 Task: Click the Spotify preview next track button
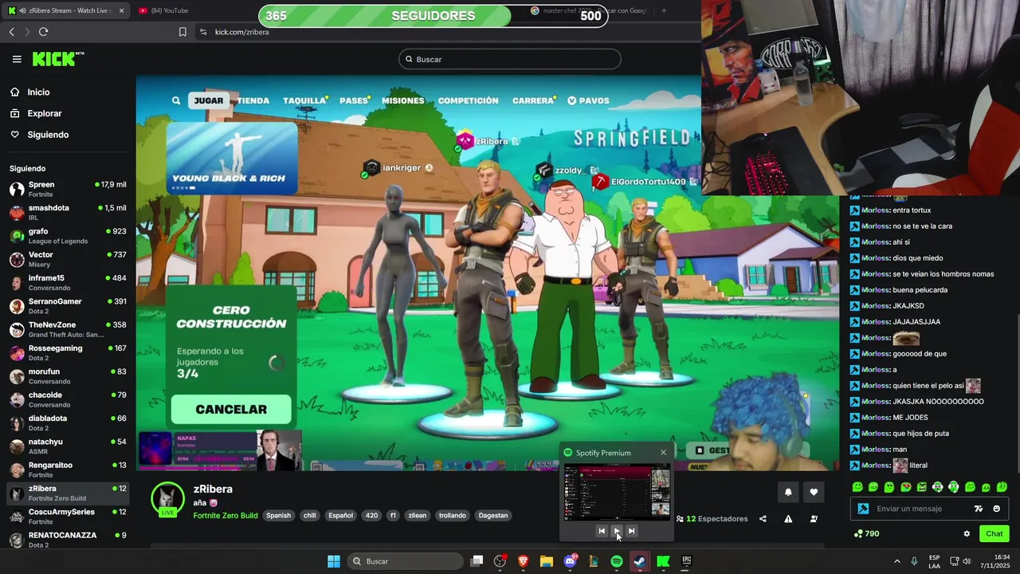(631, 531)
